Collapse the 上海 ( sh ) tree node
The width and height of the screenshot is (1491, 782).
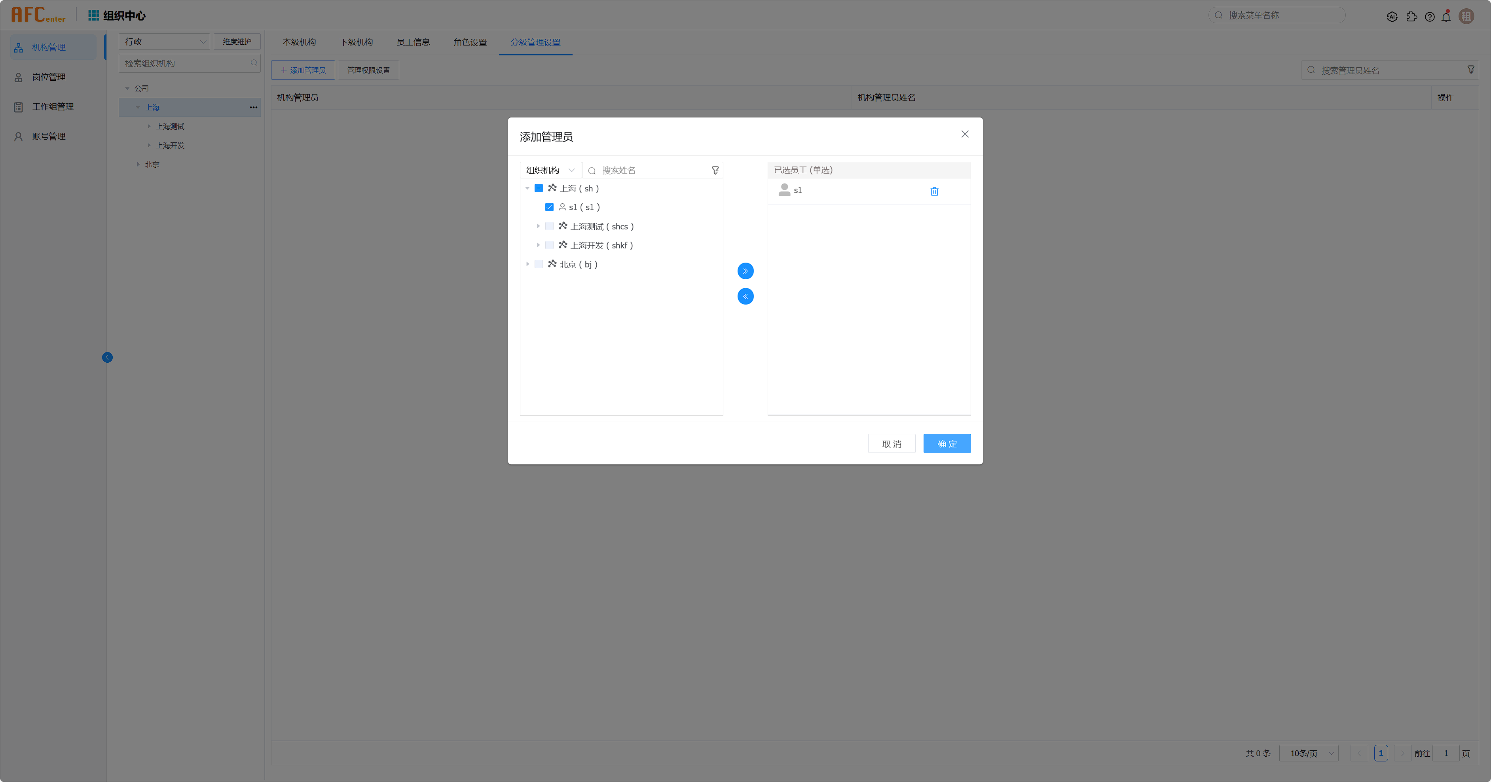pos(527,189)
